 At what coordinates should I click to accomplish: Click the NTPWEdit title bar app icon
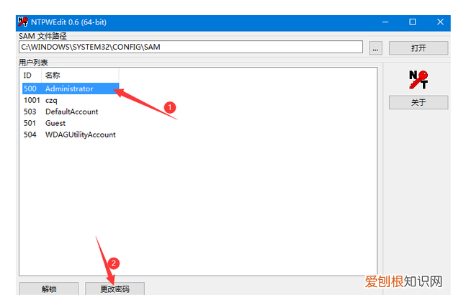click(x=22, y=22)
